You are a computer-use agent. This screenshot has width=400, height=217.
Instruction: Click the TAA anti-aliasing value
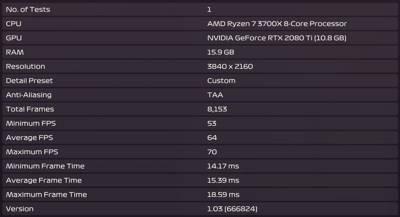tap(215, 95)
